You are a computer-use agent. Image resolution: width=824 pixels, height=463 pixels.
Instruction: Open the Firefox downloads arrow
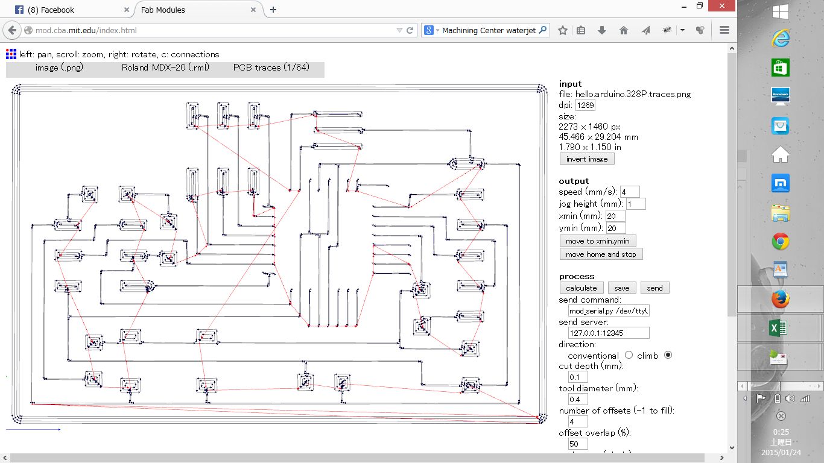(x=601, y=30)
